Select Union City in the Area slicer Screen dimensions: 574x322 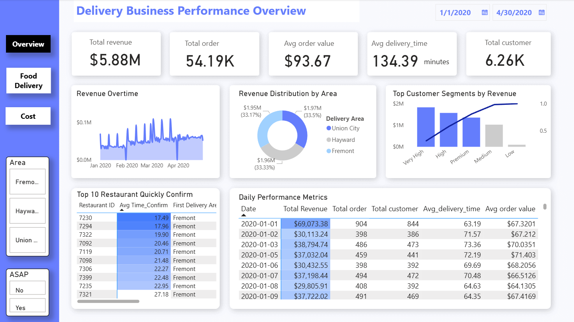point(27,240)
